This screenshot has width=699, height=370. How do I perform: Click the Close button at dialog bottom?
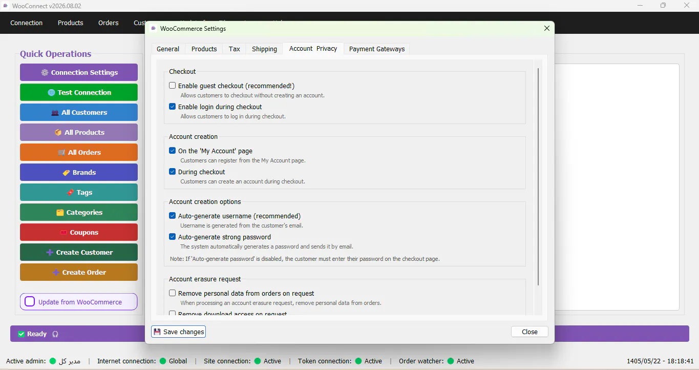point(529,332)
